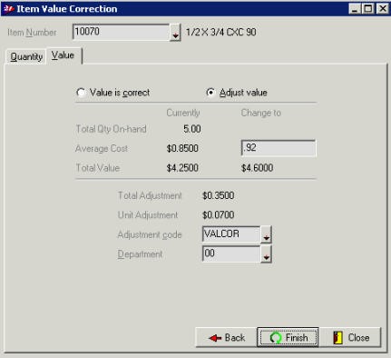Viewport: 391px width, 358px height.
Task: Click the red arrow icon on Back
Action: [x=215, y=338]
